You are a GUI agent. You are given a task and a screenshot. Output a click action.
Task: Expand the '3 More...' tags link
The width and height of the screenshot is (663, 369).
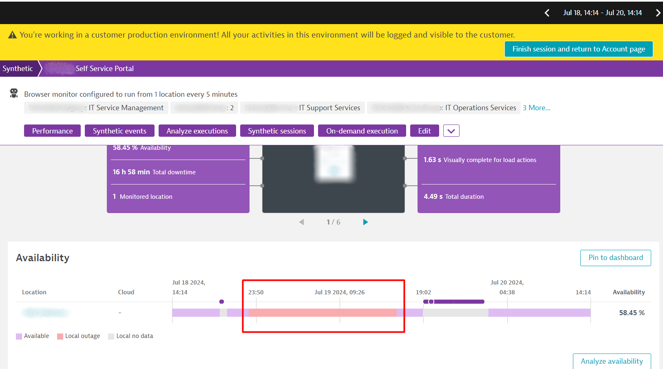(536, 108)
